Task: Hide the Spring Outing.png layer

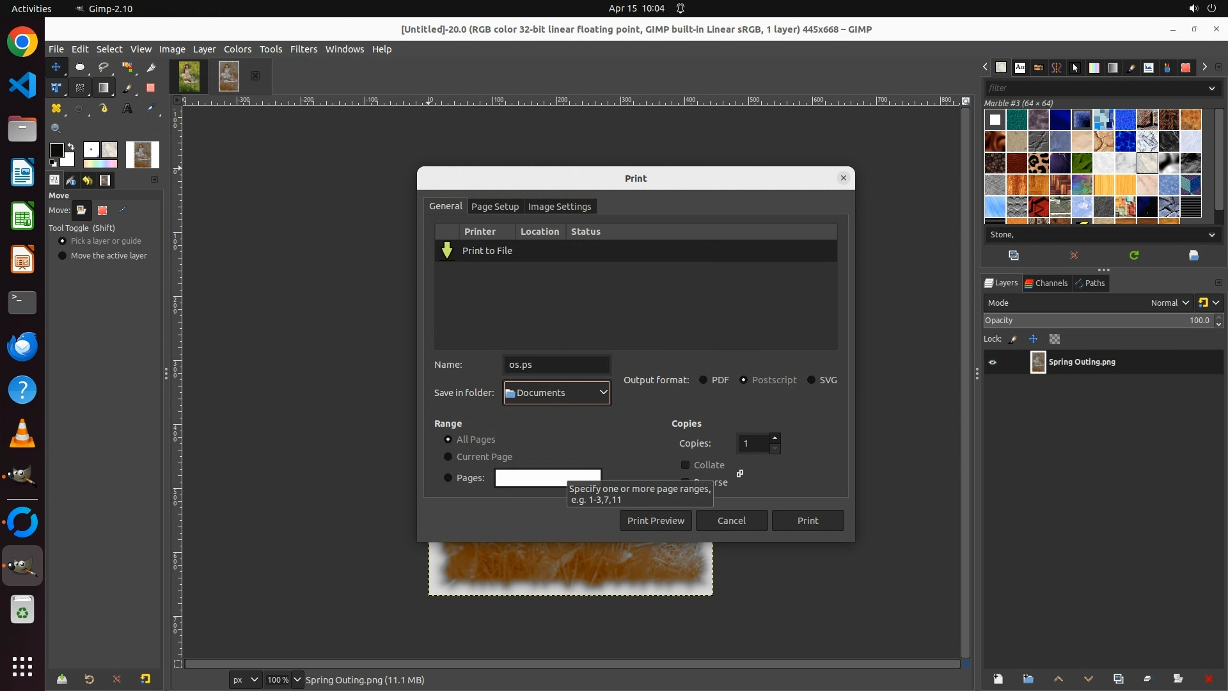Action: coord(993,362)
